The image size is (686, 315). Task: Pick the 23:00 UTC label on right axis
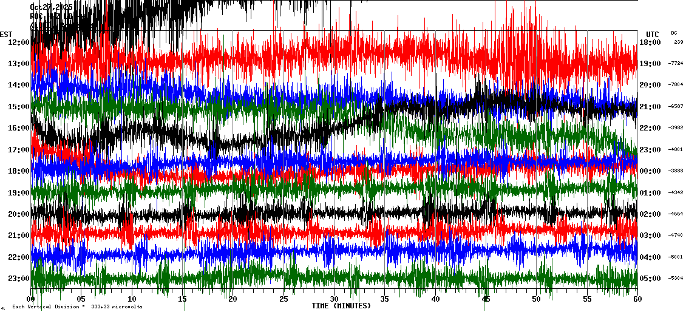coord(650,150)
